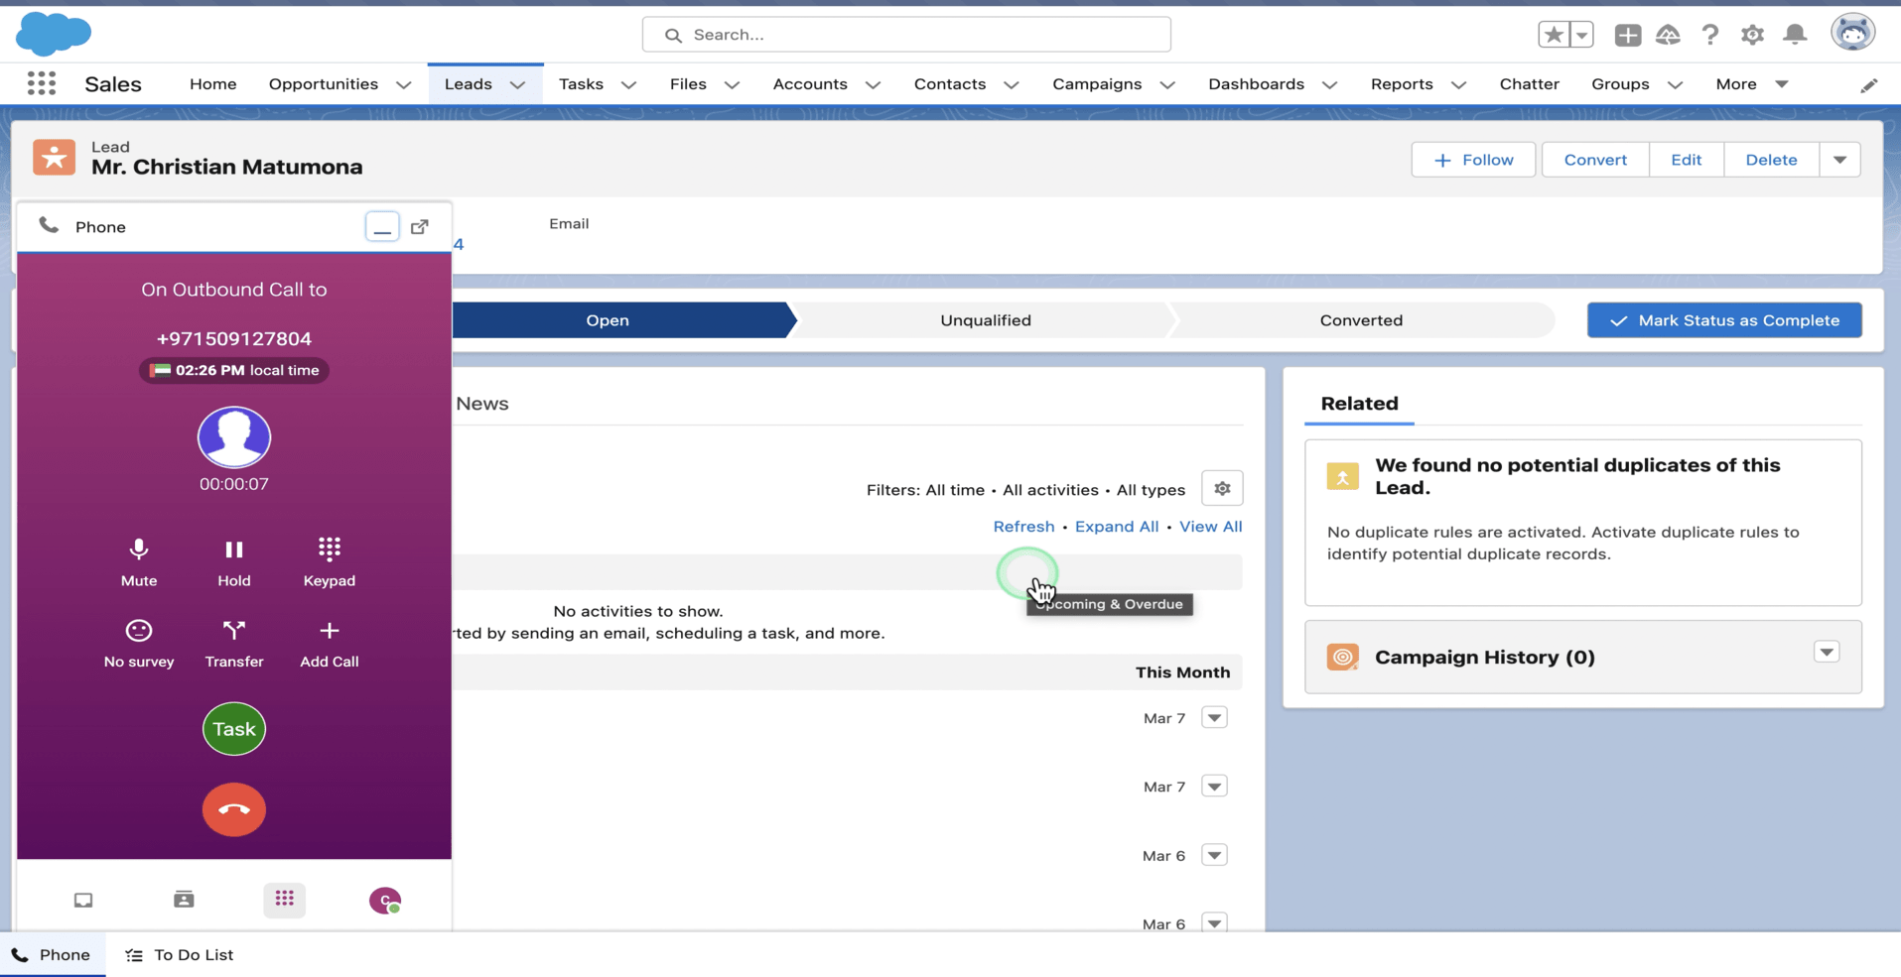This screenshot has width=1901, height=977.
Task: Click the pencil icon to edit navigation
Action: (1868, 85)
